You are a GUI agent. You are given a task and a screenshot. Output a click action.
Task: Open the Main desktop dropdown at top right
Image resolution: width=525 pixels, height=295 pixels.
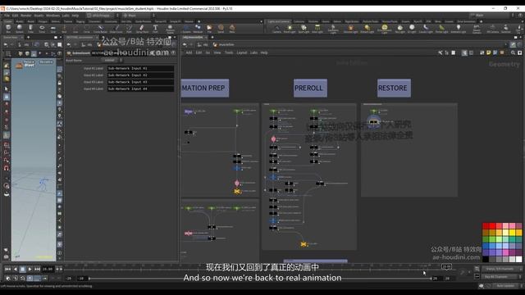[x=492, y=16]
